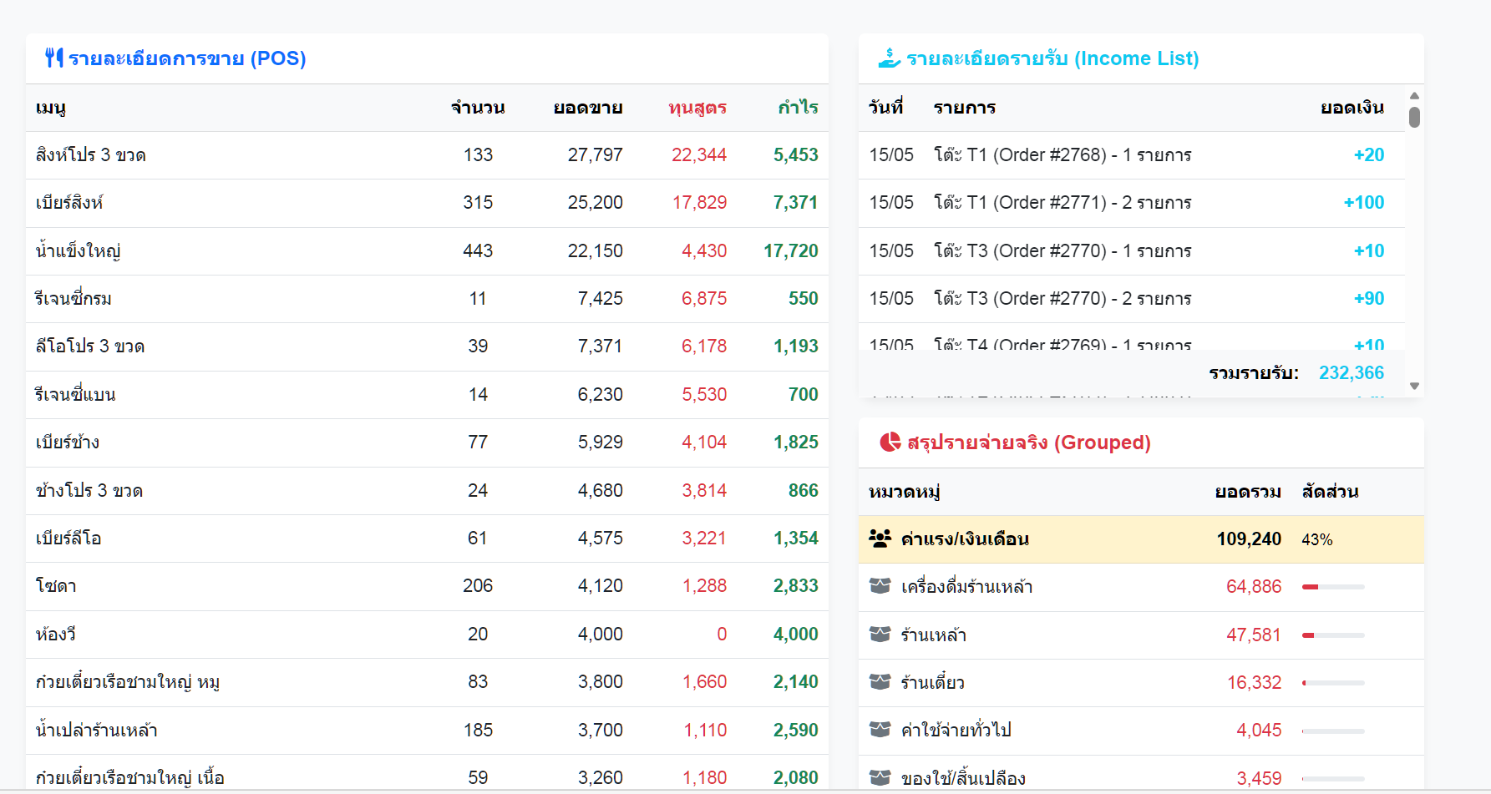
Task: Click the เมนู column header
Action: 51,108
